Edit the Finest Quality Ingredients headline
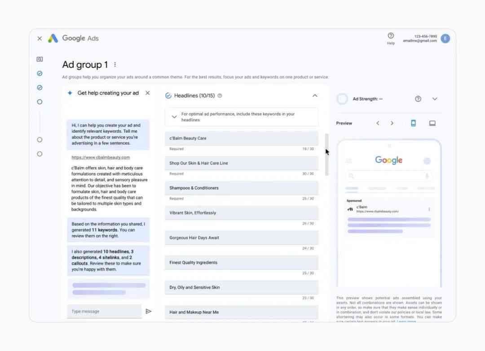The image size is (485, 351). (242, 262)
